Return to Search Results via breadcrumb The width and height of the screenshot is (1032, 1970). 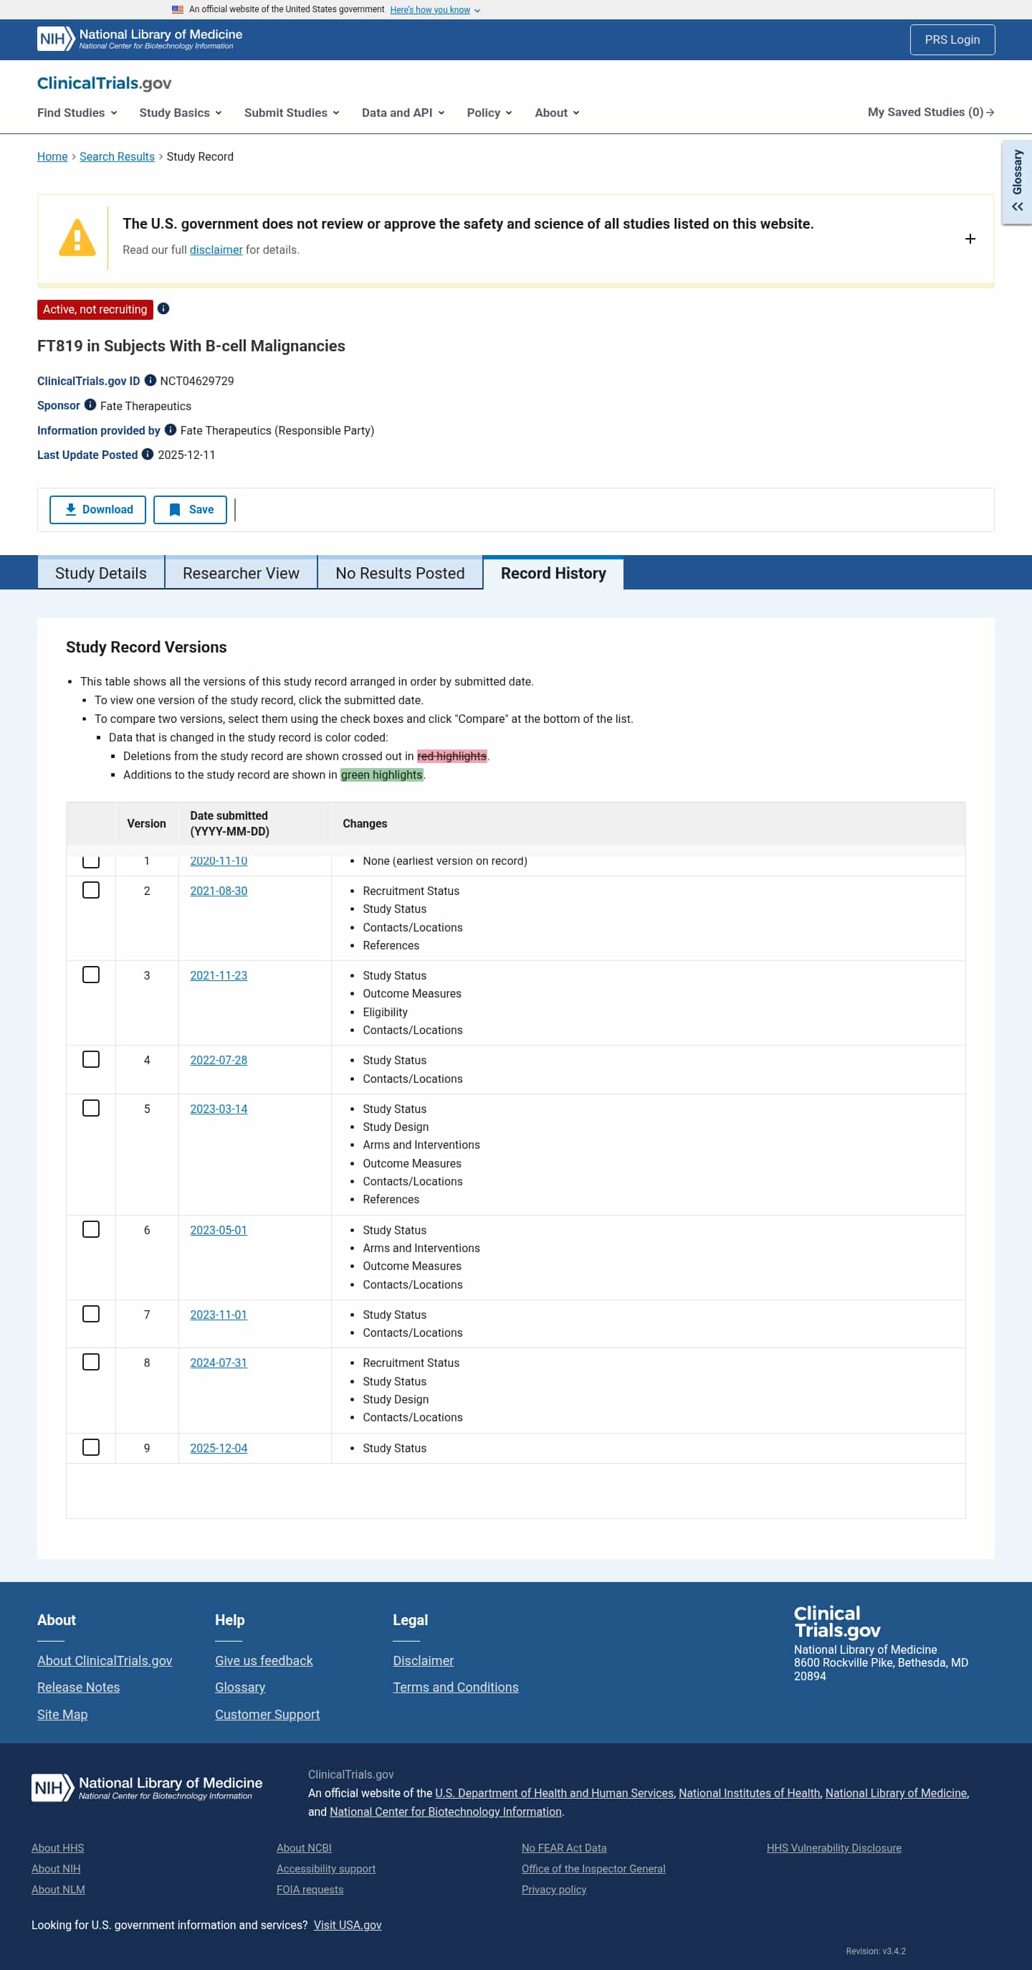click(117, 157)
